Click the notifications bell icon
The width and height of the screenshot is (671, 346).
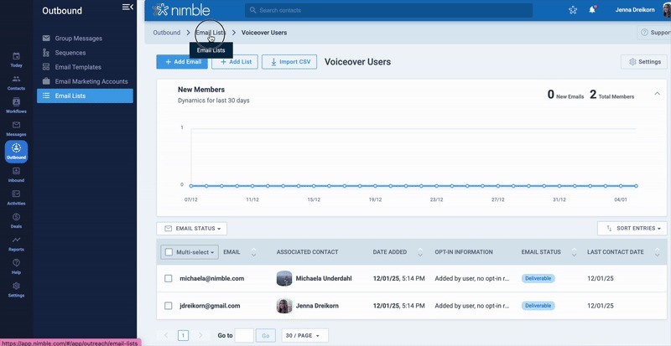[593, 10]
